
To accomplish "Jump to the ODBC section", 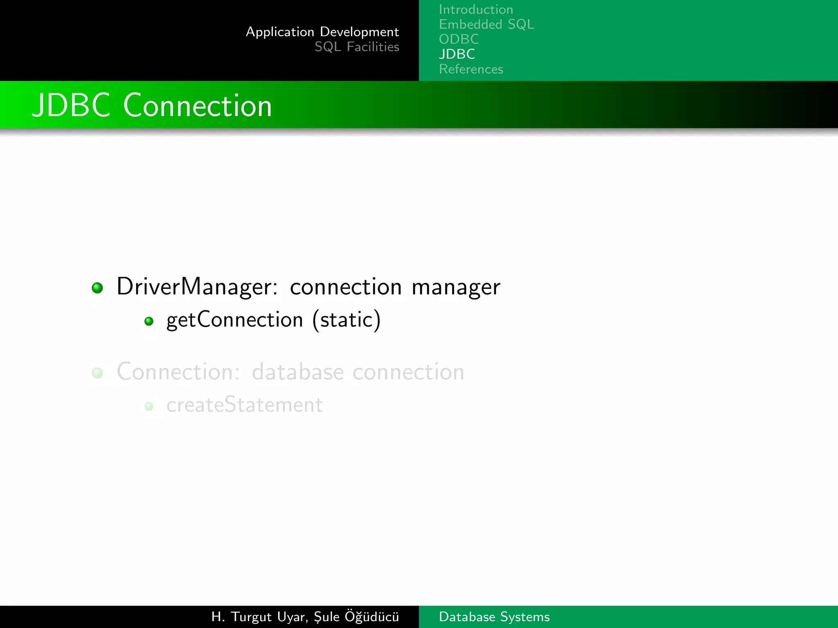I will pos(459,39).
